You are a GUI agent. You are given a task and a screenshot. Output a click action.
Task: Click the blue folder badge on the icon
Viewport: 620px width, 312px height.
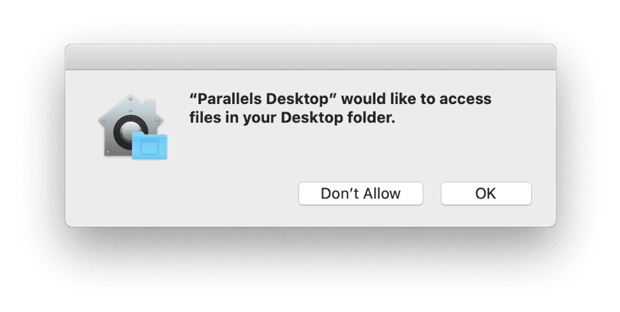(x=151, y=147)
